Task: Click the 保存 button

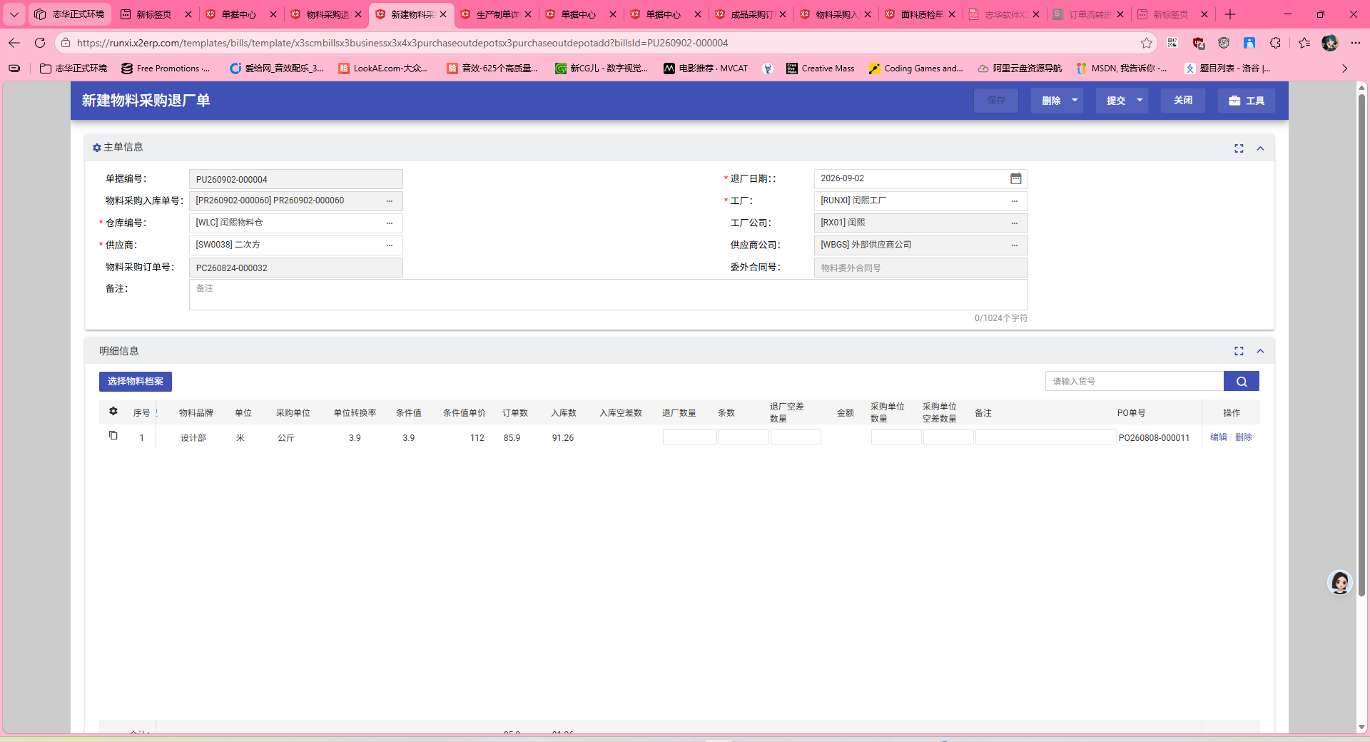Action: pyautogui.click(x=996, y=101)
